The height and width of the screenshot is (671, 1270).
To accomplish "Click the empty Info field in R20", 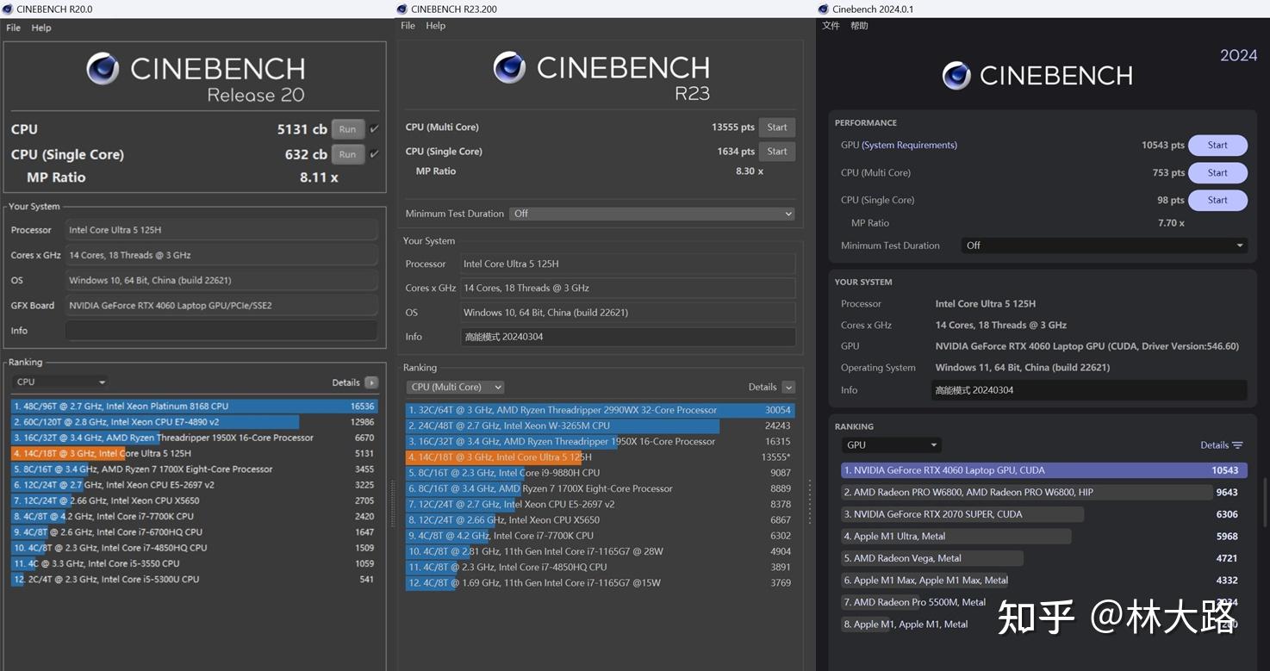I will pyautogui.click(x=221, y=331).
